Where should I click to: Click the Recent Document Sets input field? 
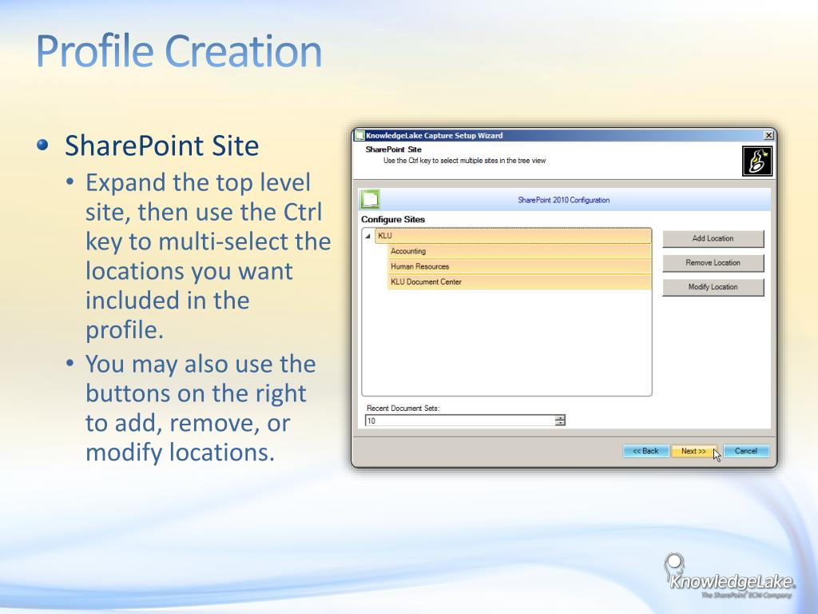(459, 421)
